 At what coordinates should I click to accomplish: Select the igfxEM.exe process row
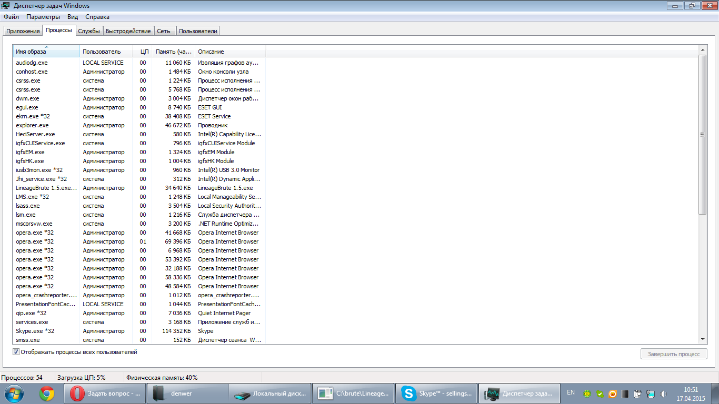click(x=139, y=152)
